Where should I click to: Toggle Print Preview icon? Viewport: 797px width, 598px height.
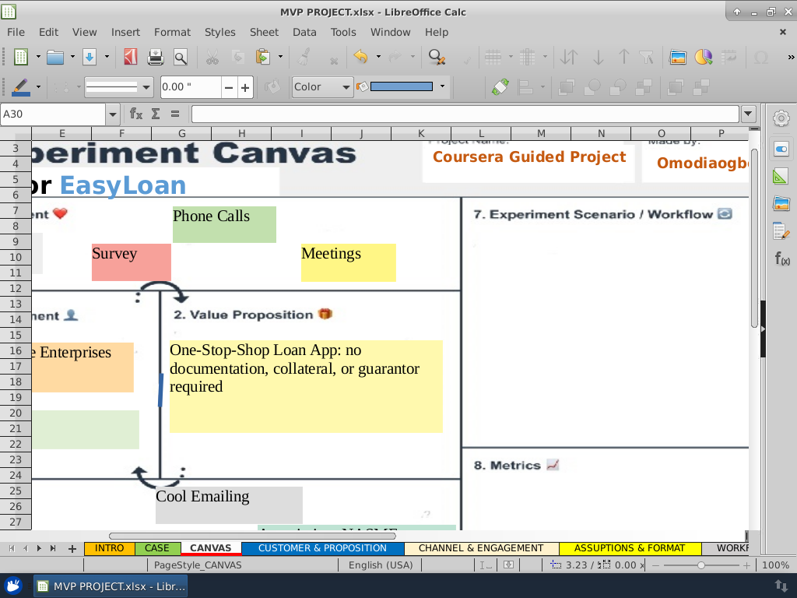pos(181,57)
